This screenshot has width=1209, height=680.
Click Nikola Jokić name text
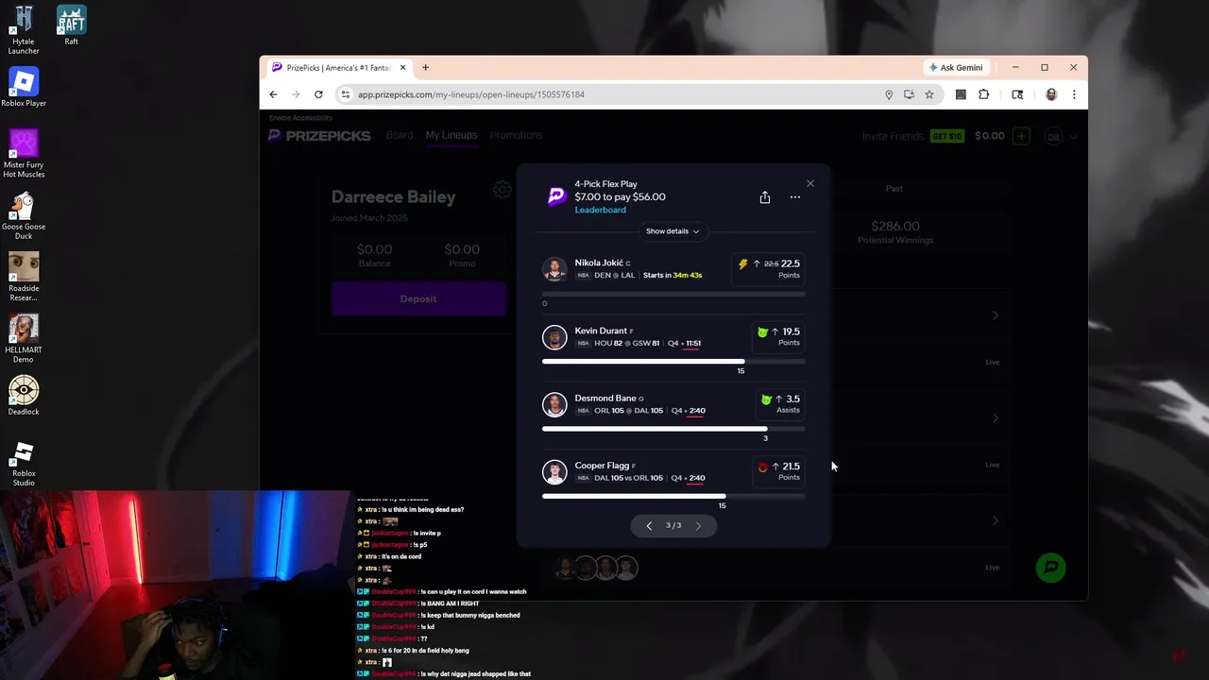pyautogui.click(x=599, y=263)
